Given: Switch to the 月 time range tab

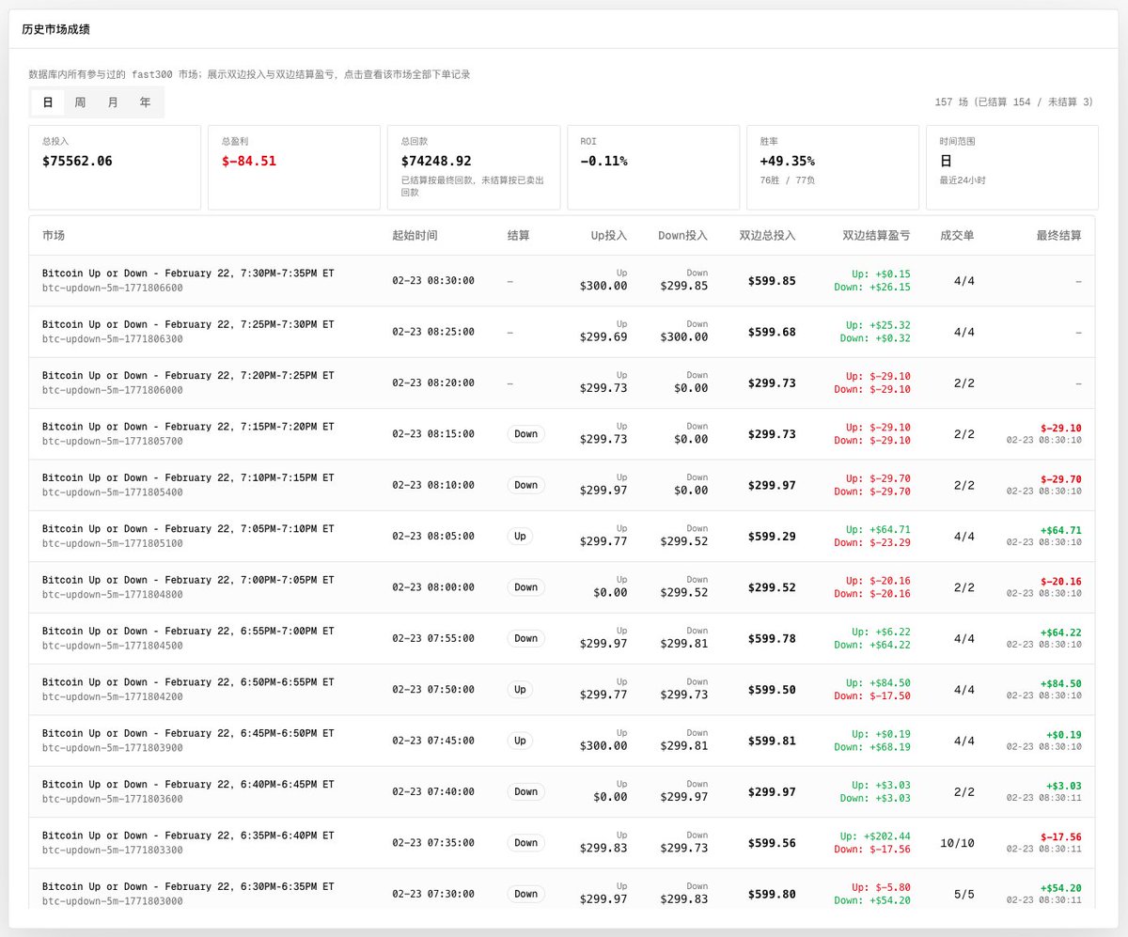Looking at the screenshot, I should (x=113, y=102).
